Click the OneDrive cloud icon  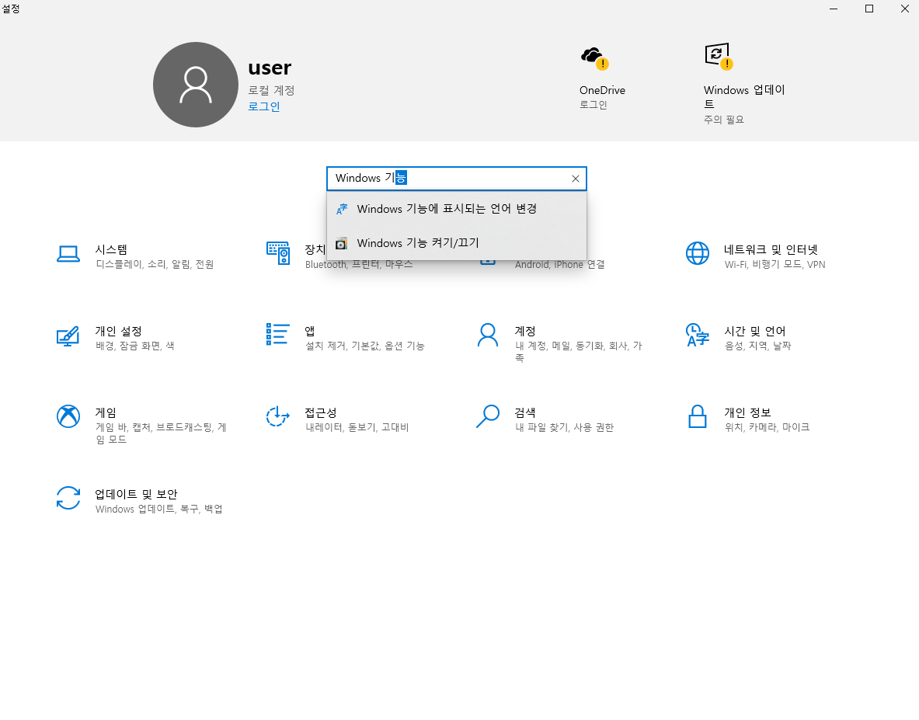click(594, 57)
